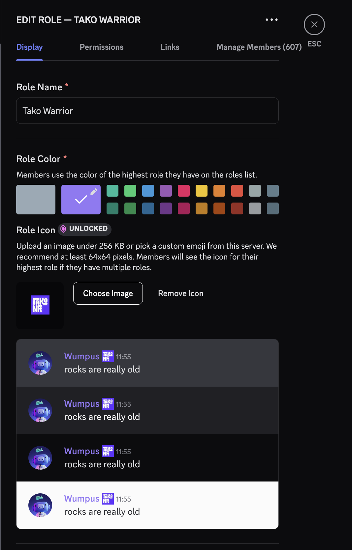
Task: Click the Tako role badge in the top preview
Action: coord(108,356)
